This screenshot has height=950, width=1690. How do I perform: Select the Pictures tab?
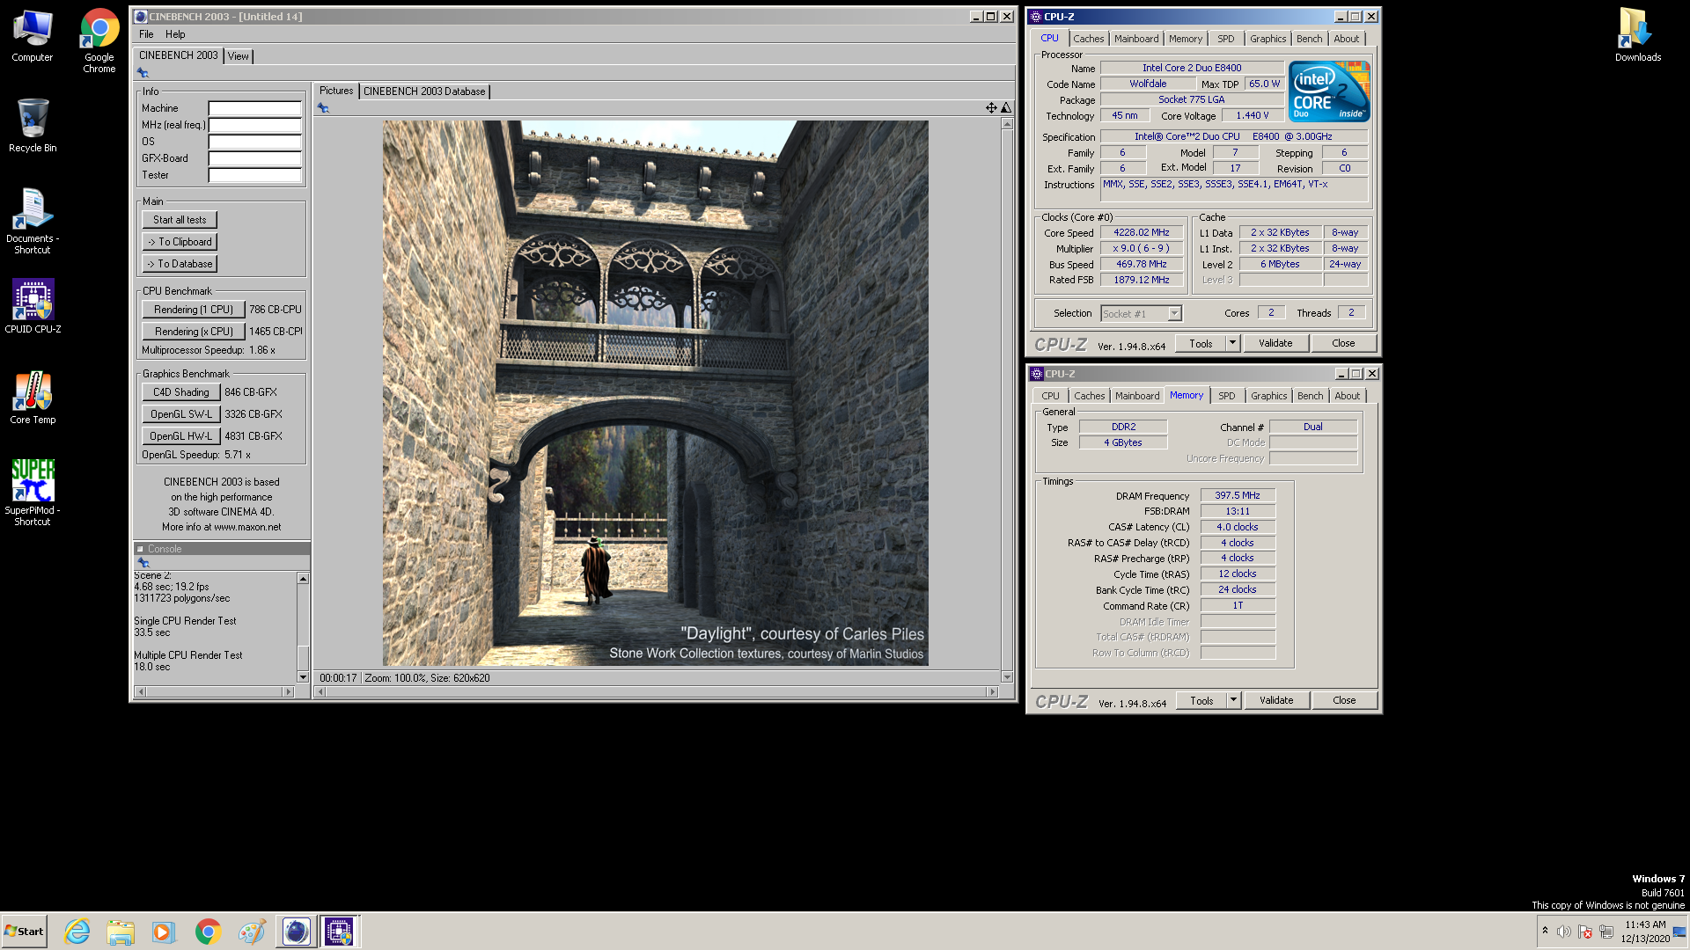(336, 91)
